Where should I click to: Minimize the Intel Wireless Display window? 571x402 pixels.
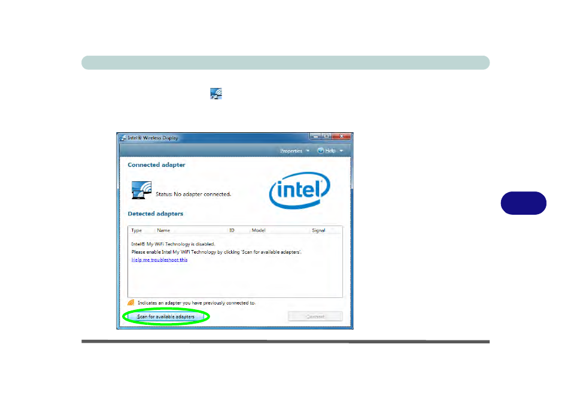click(x=315, y=136)
